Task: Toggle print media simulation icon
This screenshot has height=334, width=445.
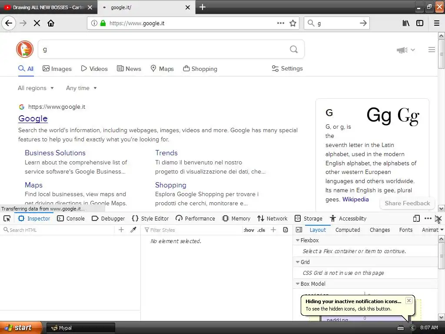Action: point(286,230)
